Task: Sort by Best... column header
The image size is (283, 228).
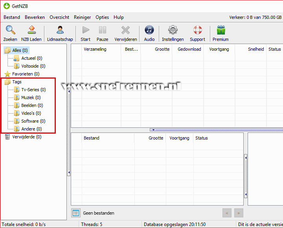Action: (131, 49)
